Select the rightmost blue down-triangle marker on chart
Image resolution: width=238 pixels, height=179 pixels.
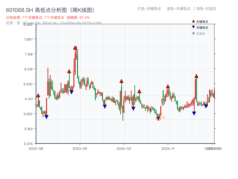click(x=206, y=106)
